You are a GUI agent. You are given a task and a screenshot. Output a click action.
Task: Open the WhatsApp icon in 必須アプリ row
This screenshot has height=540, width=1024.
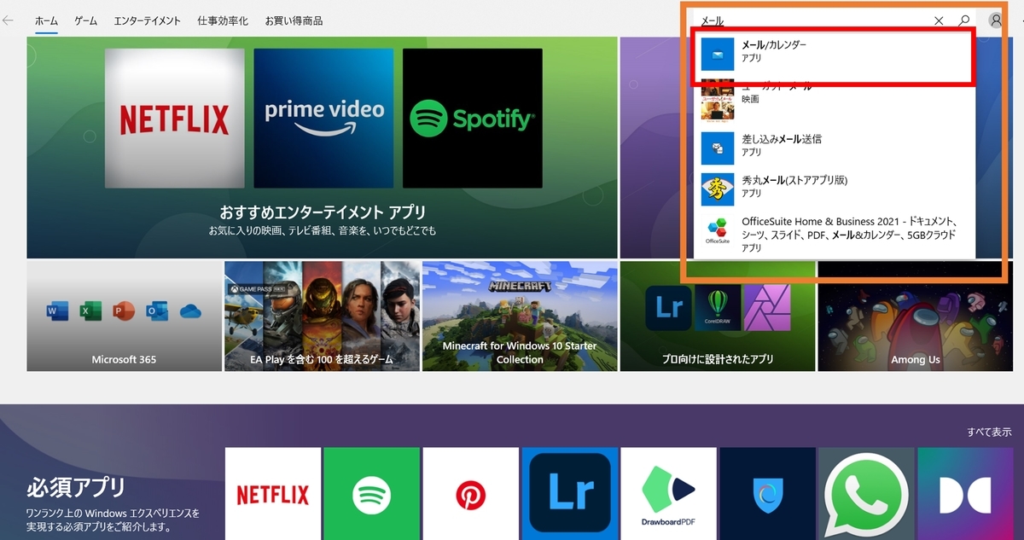click(x=866, y=494)
